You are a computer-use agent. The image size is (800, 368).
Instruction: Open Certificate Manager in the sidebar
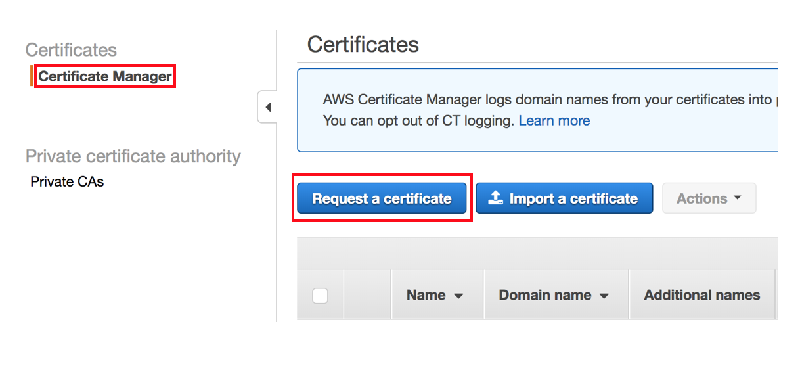coord(105,76)
